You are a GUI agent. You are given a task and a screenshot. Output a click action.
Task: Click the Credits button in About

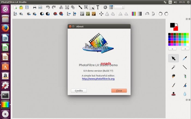pyautogui.click(x=79, y=91)
